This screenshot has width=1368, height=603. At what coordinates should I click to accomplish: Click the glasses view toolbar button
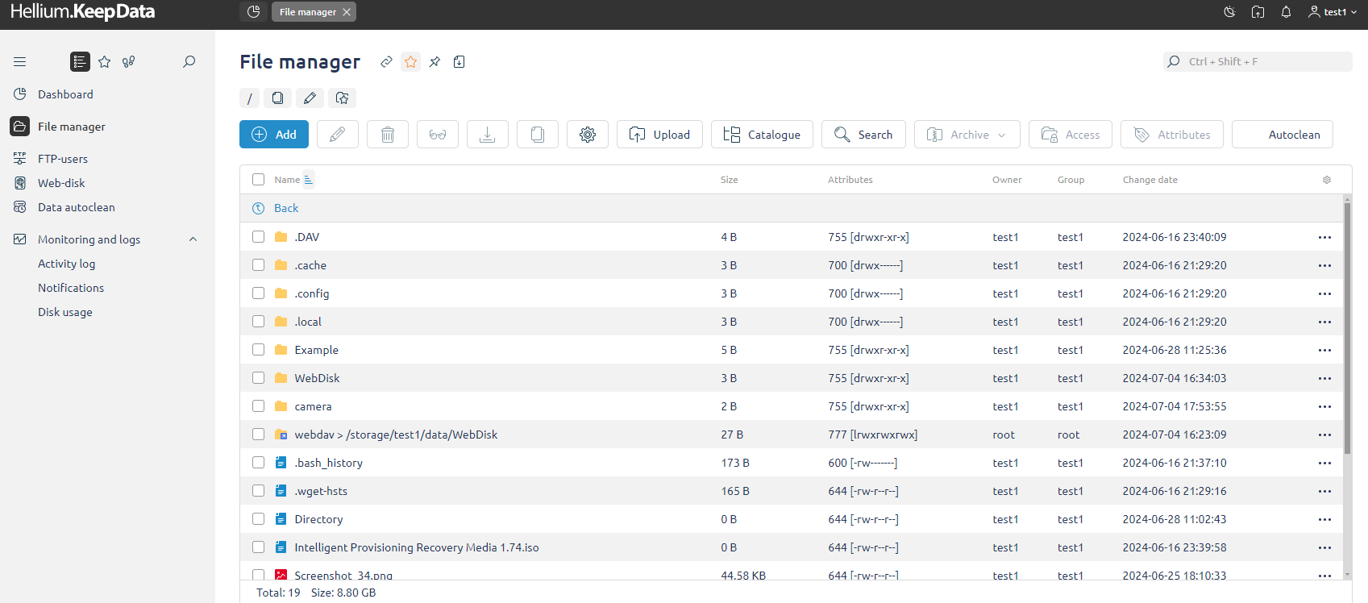(x=438, y=135)
